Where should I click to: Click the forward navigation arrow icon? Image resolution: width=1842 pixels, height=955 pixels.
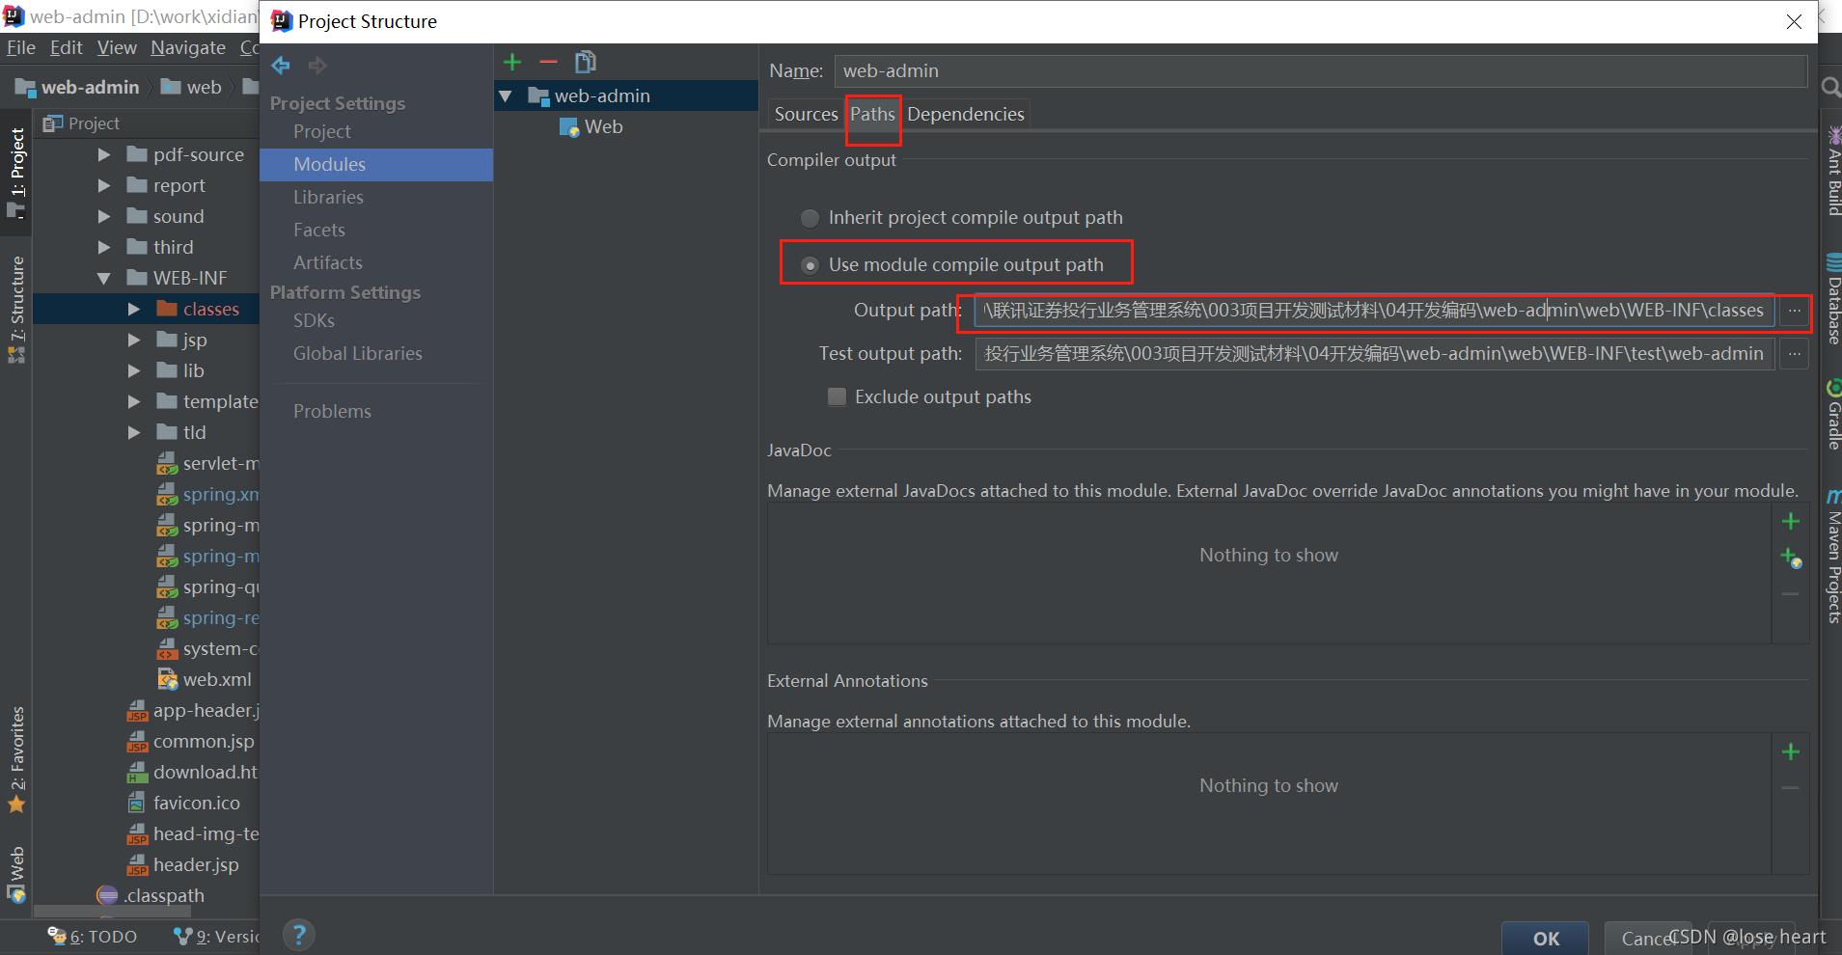point(317,66)
